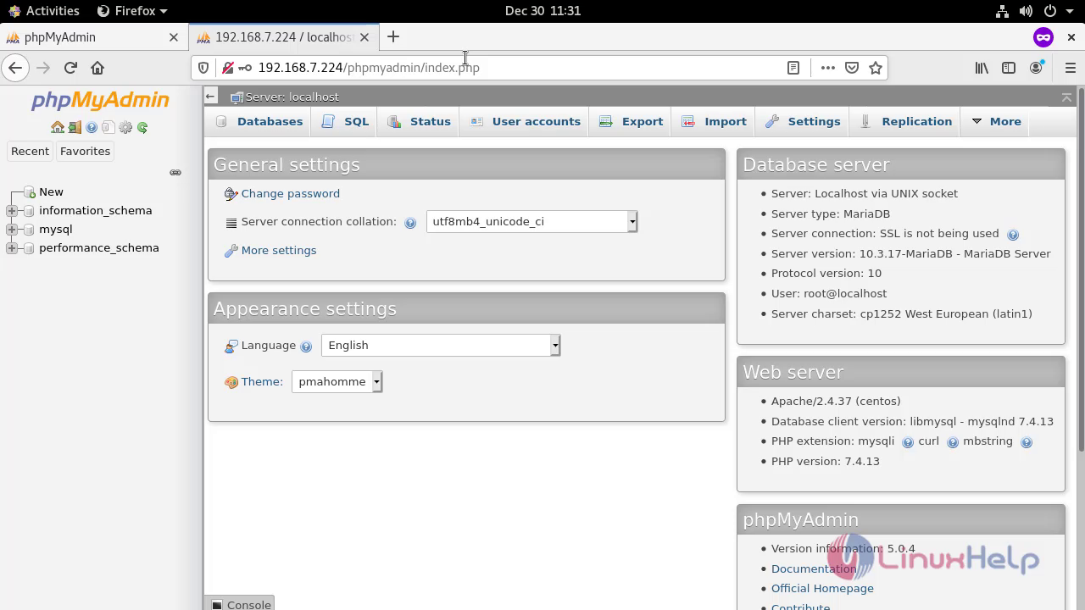The image size is (1085, 610).
Task: Open the Replication tab
Action: click(906, 121)
